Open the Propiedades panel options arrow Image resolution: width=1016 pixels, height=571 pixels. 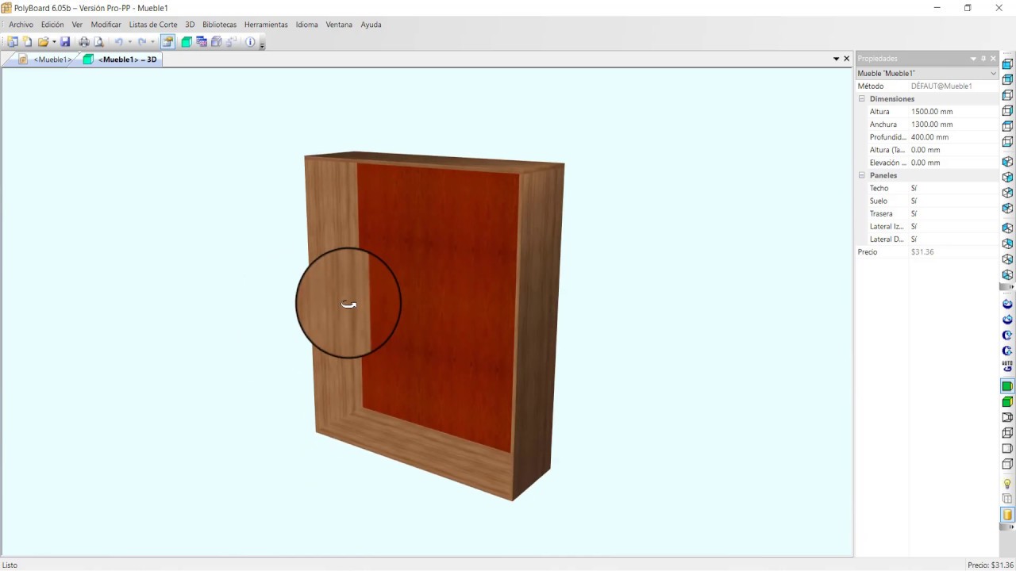pyautogui.click(x=973, y=59)
